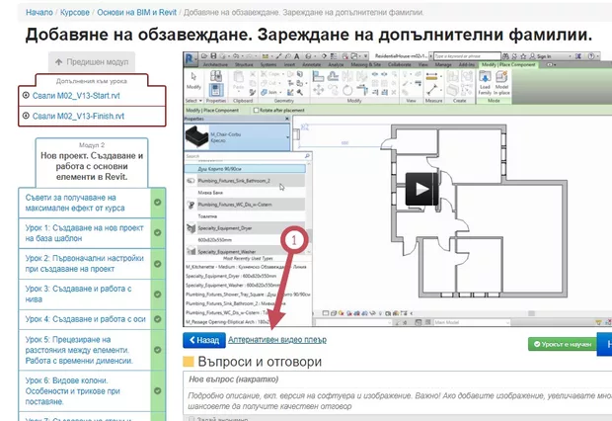Go to the Начало breadcrumb link
The width and height of the screenshot is (612, 421).
click(39, 13)
